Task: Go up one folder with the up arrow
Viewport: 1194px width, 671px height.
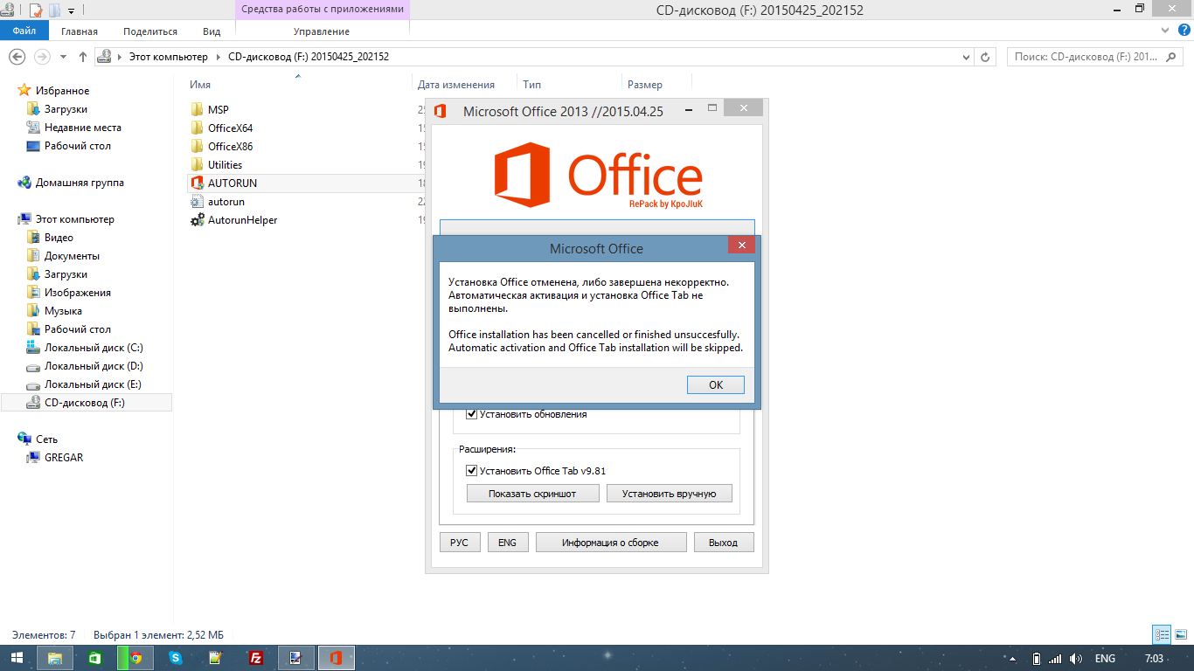Action: (83, 57)
